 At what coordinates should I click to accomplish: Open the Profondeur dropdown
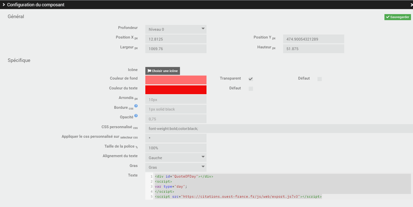pyautogui.click(x=176, y=29)
